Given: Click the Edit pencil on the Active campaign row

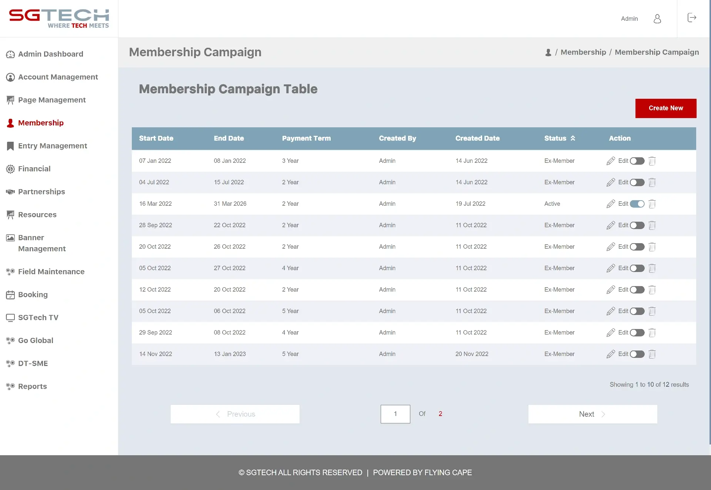Looking at the screenshot, I should pyautogui.click(x=611, y=204).
